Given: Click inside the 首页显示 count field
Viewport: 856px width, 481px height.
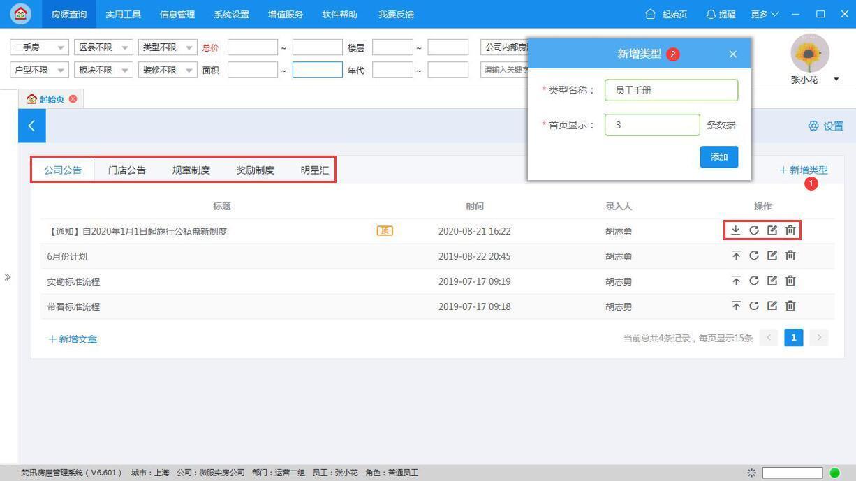Looking at the screenshot, I should (651, 124).
